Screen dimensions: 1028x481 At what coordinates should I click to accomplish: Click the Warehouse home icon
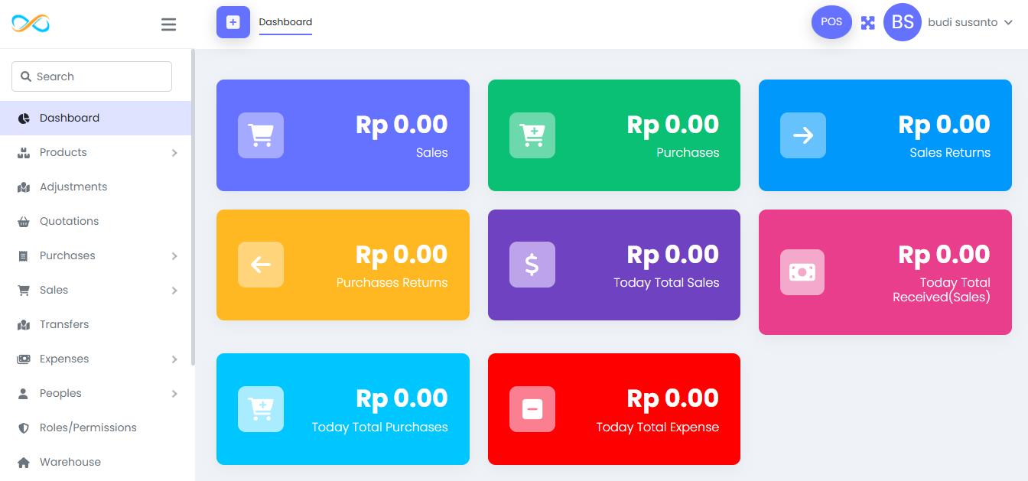[x=24, y=463]
